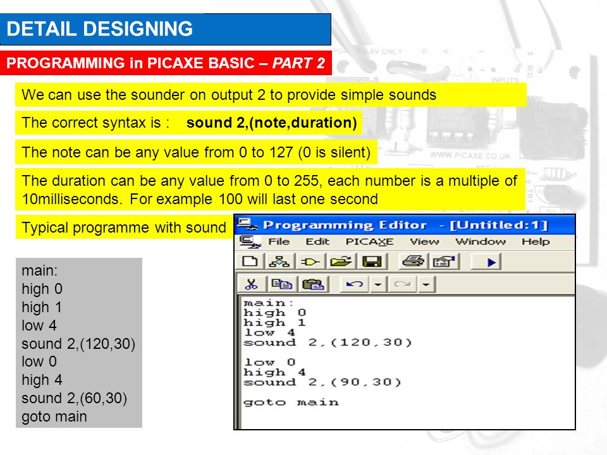Viewport: 607px width, 455px height.
Task: Open the Window menu
Action: pyautogui.click(x=481, y=241)
